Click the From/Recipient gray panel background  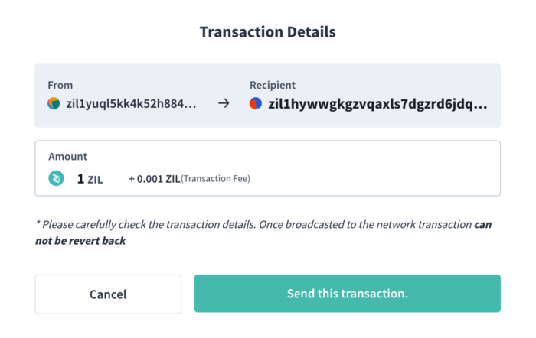click(268, 96)
